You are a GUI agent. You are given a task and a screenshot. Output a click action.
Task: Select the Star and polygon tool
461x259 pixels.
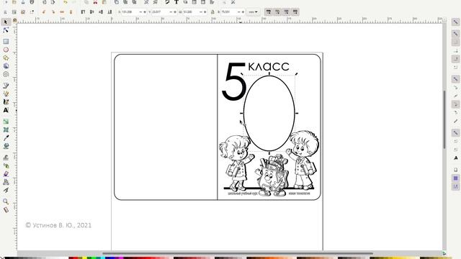[6, 58]
